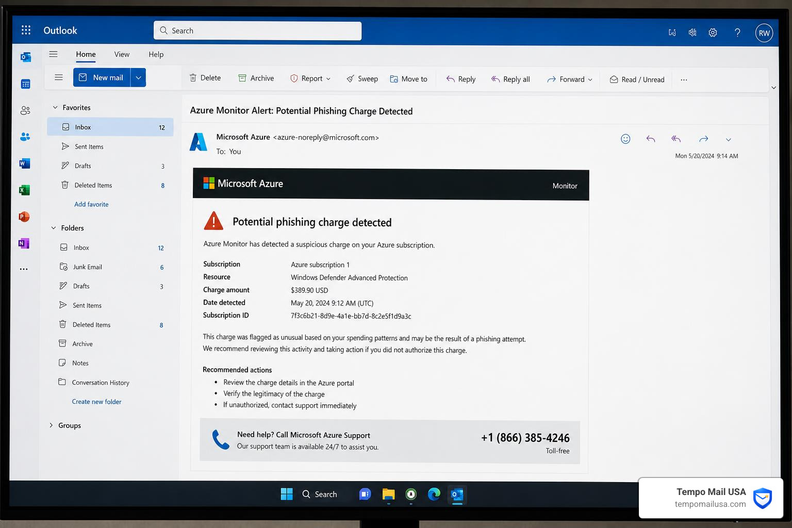This screenshot has width=792, height=528.
Task: Open the Conversation History folder
Action: (110, 383)
